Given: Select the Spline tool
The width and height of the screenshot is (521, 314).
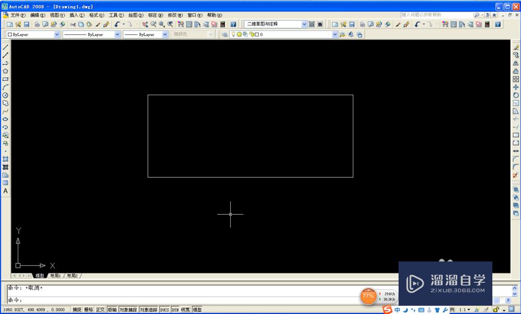Looking at the screenshot, I should click(x=5, y=111).
